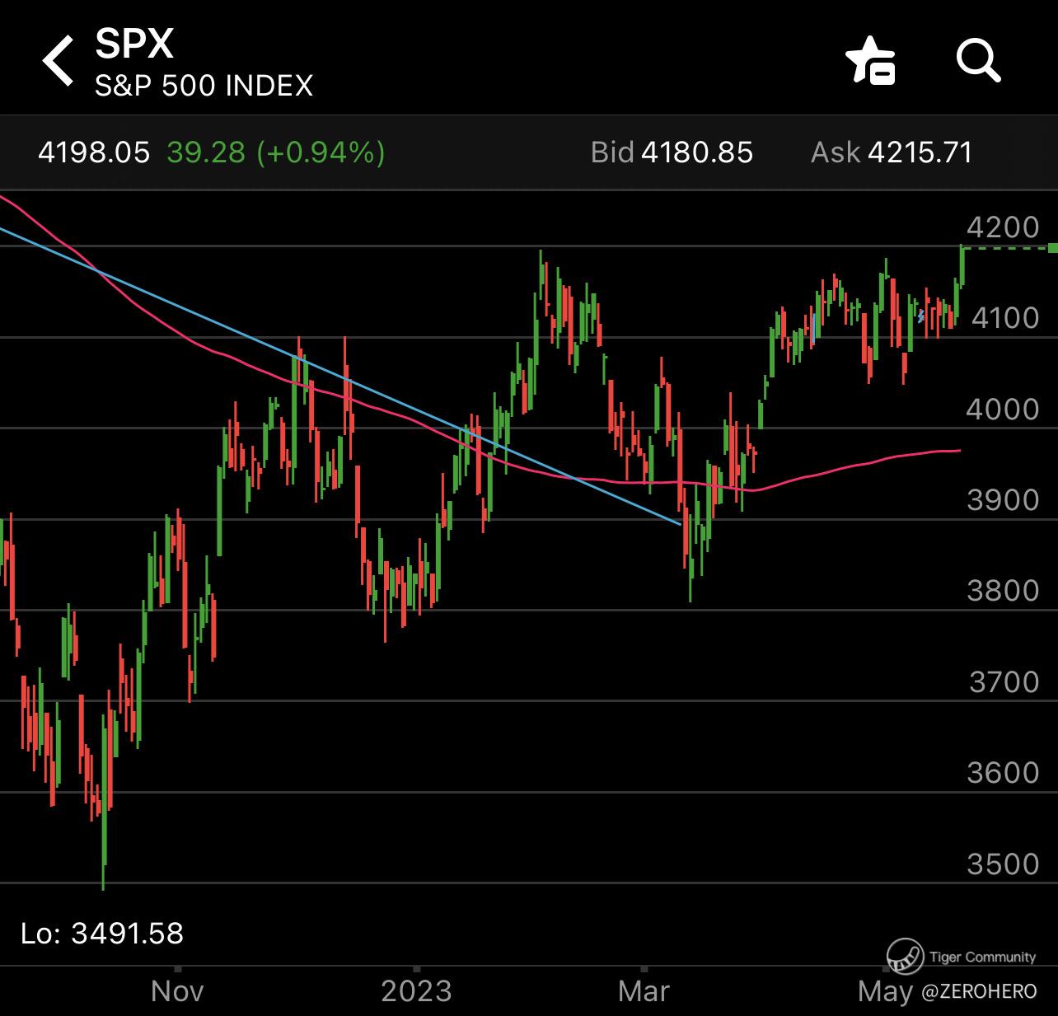
Task: Select the 2023 date axis label
Action: [x=416, y=990]
